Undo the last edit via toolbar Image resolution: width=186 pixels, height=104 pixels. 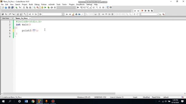17,8
